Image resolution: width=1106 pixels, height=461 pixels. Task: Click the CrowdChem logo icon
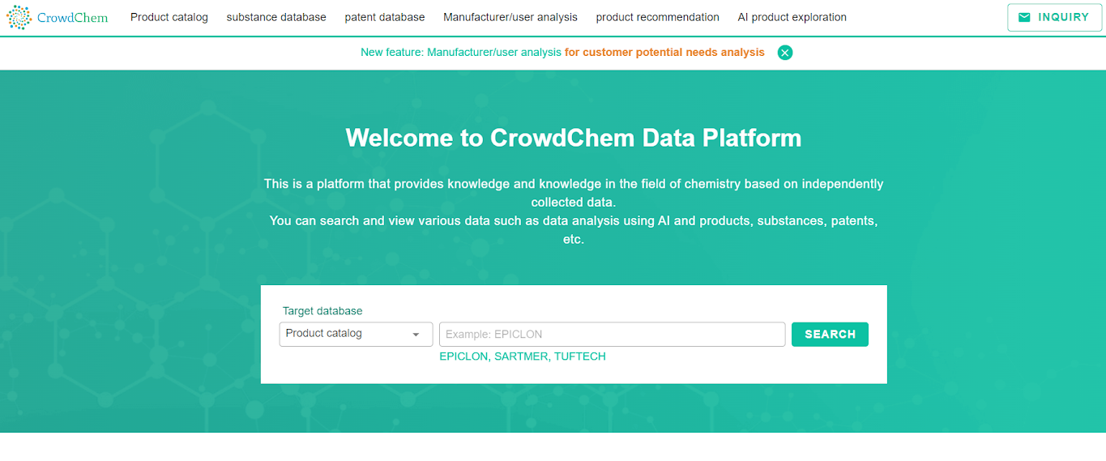[x=19, y=17]
